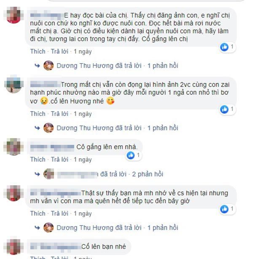Screen dimensions: 253x259
Task: Click like reaction icon on first comment
Action: [x=224, y=47]
